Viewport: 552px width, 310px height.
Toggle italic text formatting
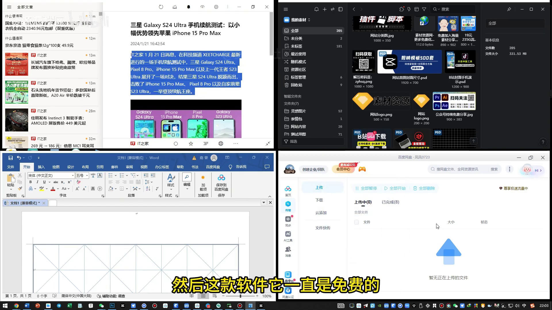coord(37,182)
